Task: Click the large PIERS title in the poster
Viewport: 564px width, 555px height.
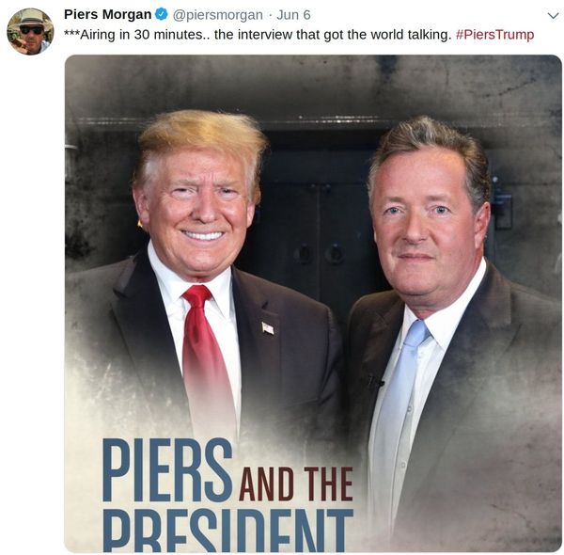Action: (167, 469)
